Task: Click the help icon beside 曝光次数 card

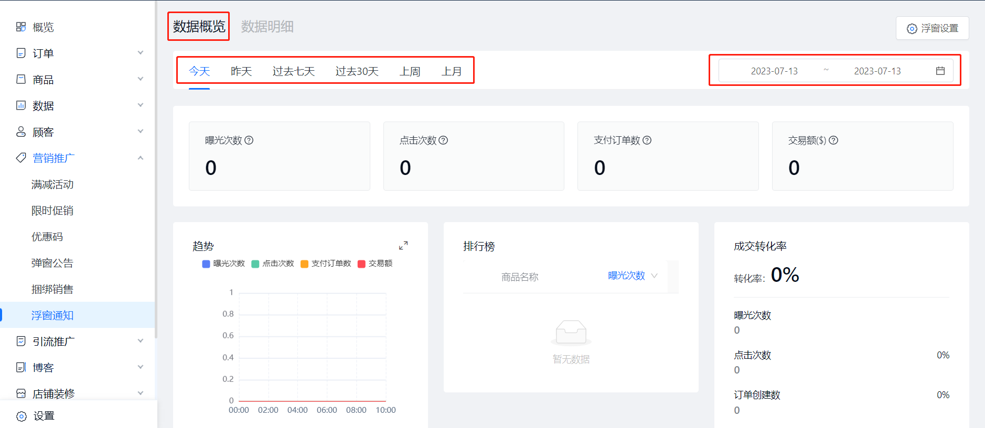Action: (x=249, y=140)
